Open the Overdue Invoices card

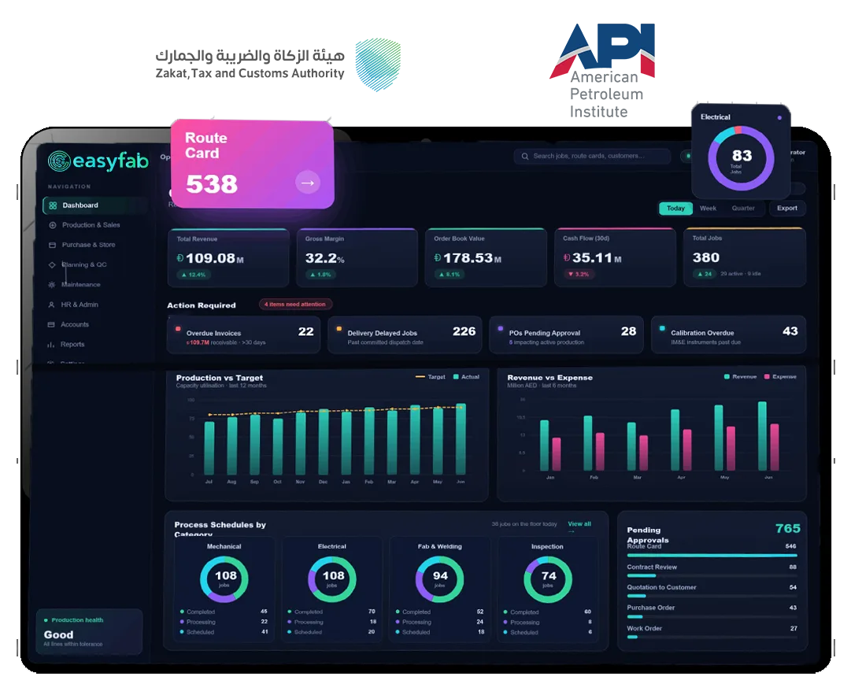click(x=243, y=335)
